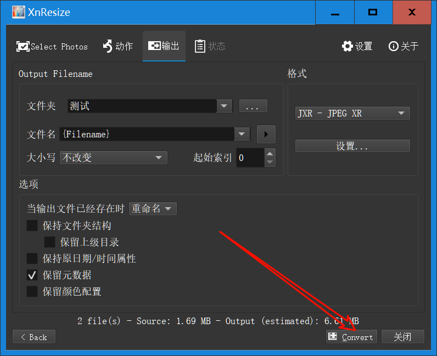Click the 动作 arrow icon
437x356 pixels.
point(108,46)
